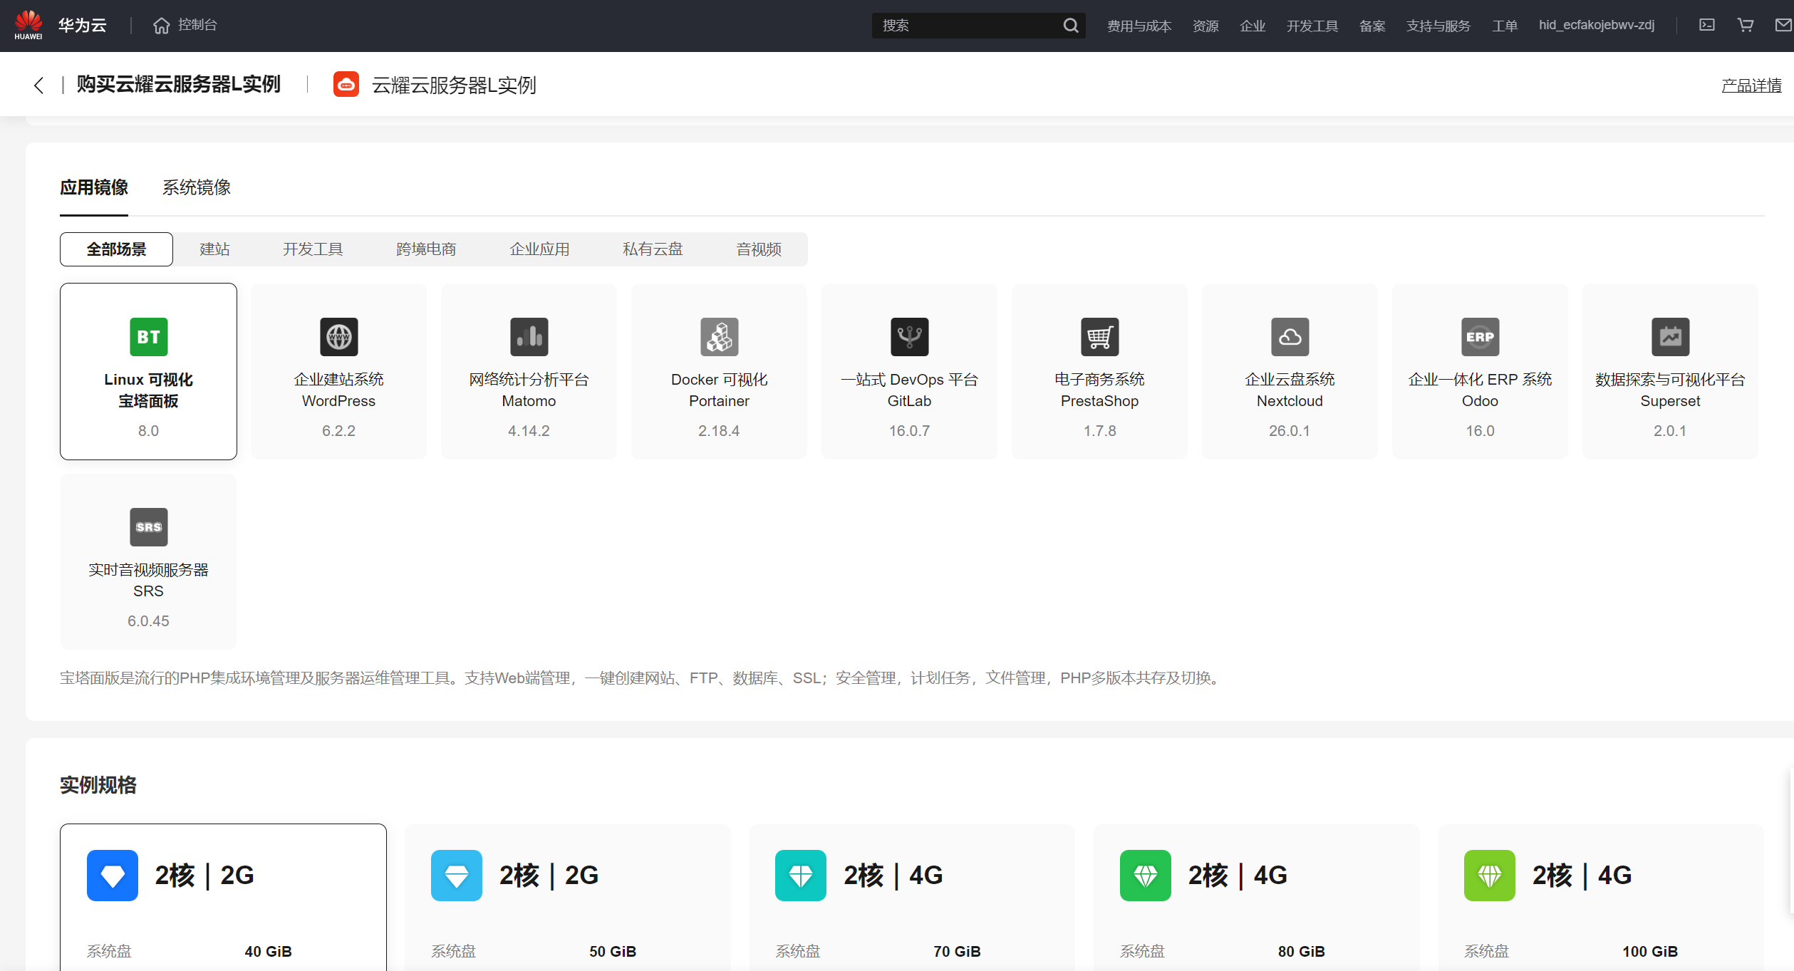The height and width of the screenshot is (971, 1794).
Task: Filter by 建站 scenario
Action: [214, 249]
